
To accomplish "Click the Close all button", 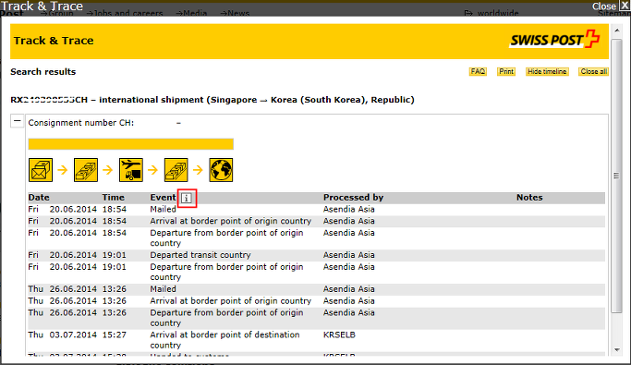I will [593, 72].
